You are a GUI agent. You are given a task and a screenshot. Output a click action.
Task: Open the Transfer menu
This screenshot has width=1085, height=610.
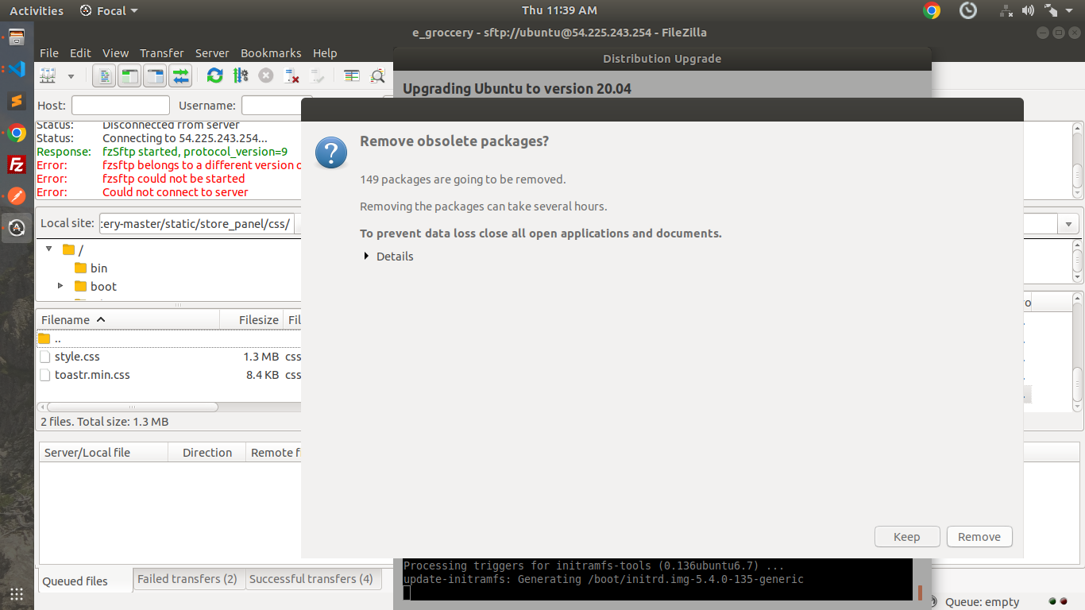tap(161, 53)
